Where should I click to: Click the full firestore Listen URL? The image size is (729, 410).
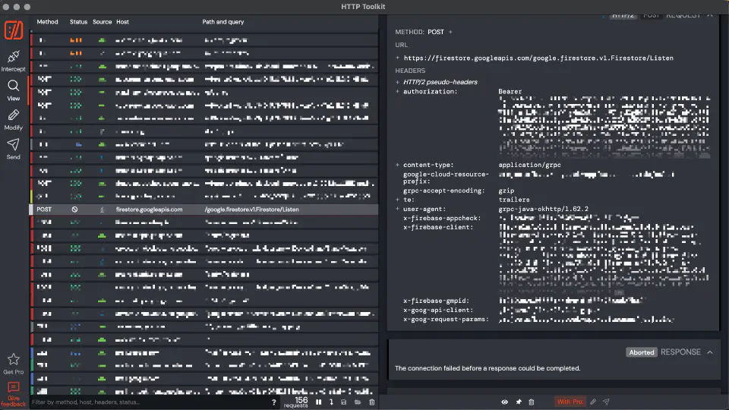pos(538,58)
